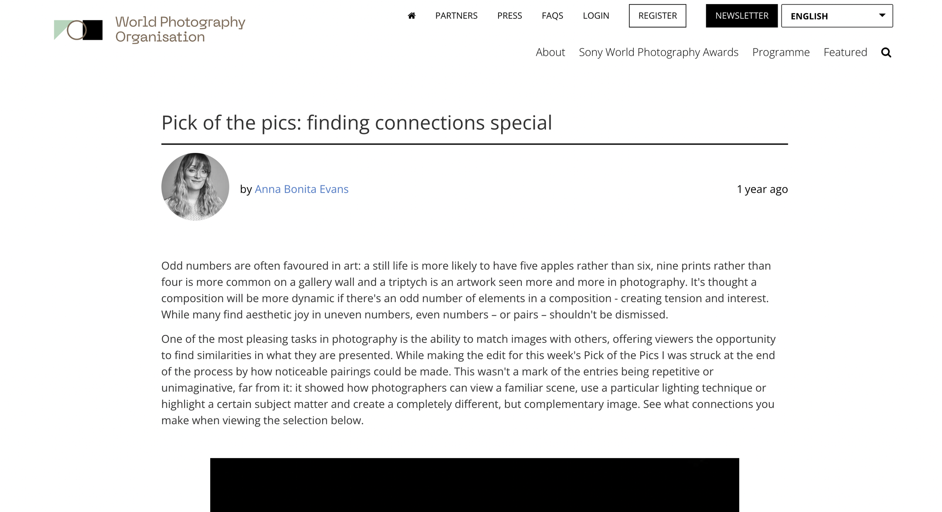The width and height of the screenshot is (942, 512).
Task: Open the PARTNERS link
Action: (x=456, y=15)
